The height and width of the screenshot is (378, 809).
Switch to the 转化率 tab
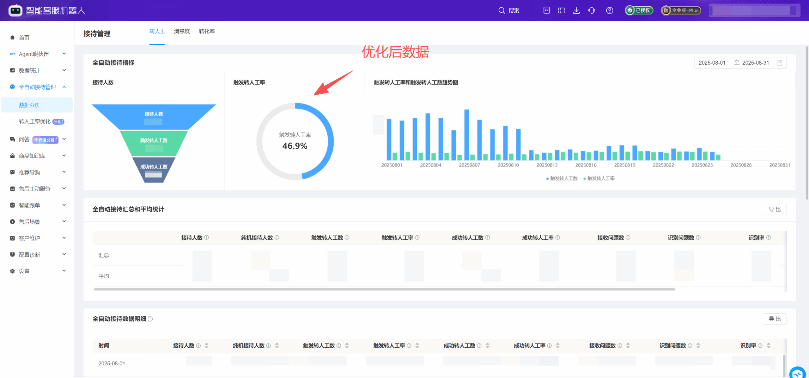207,31
